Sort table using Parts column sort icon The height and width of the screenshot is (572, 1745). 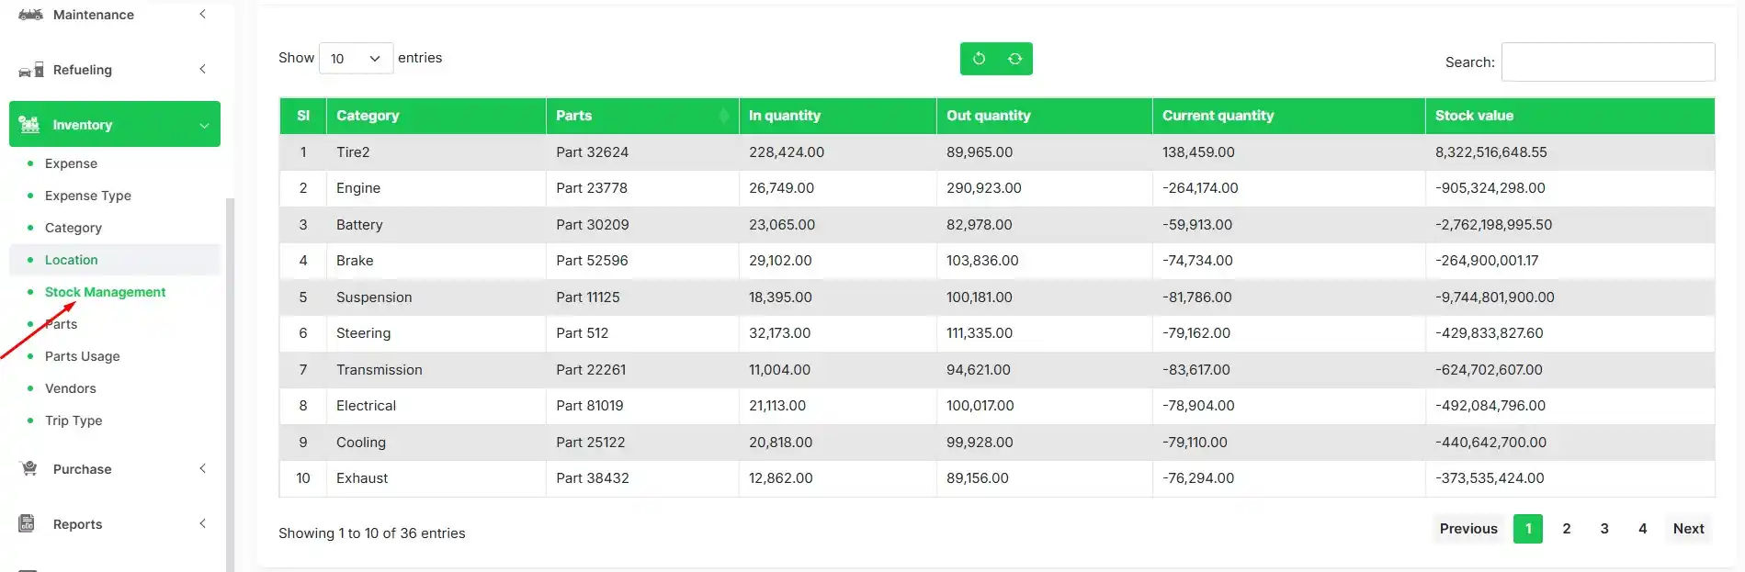click(x=723, y=116)
